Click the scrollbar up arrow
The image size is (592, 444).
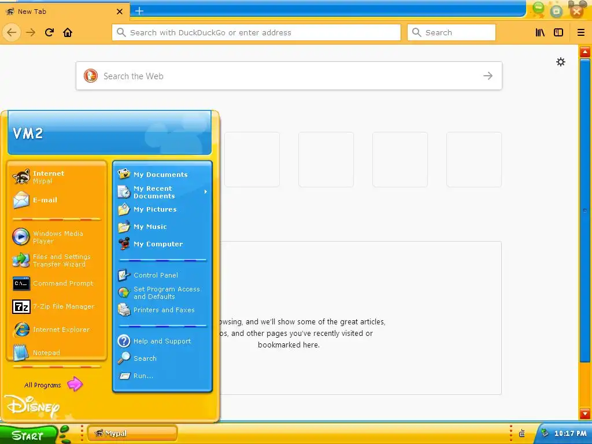click(x=585, y=51)
